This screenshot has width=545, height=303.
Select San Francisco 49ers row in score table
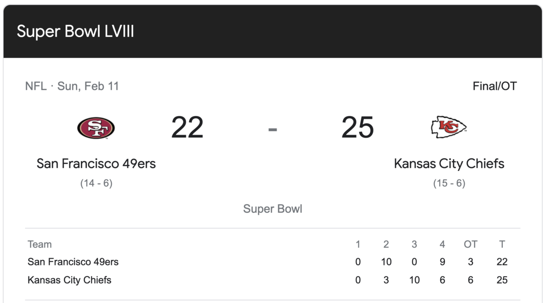click(272, 262)
